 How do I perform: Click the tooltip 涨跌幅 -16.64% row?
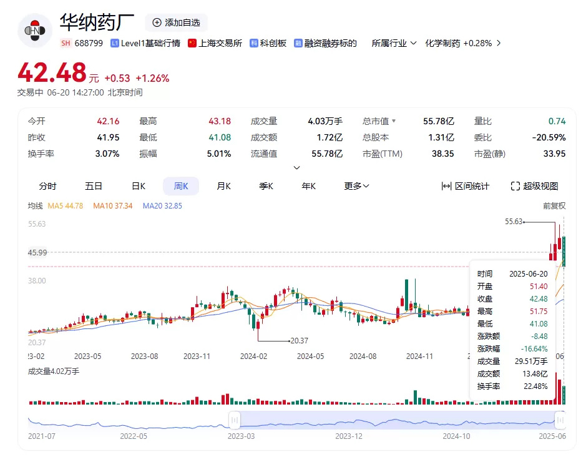tap(512, 349)
